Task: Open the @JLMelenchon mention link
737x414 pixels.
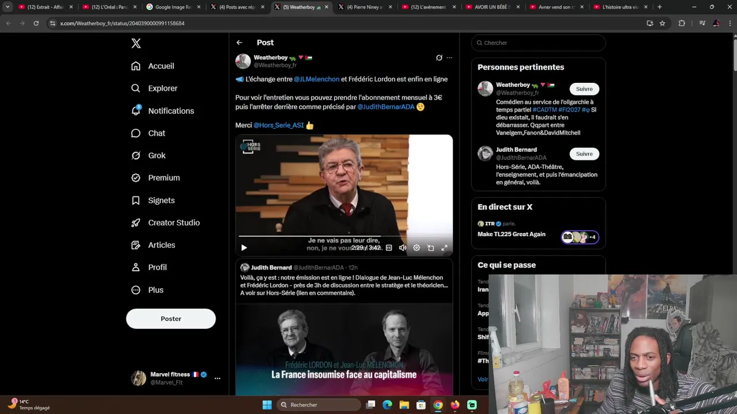Action: click(317, 79)
